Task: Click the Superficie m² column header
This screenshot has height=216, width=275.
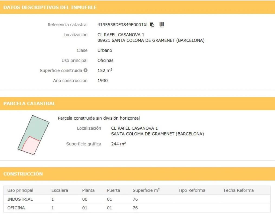Action: tap(146, 190)
